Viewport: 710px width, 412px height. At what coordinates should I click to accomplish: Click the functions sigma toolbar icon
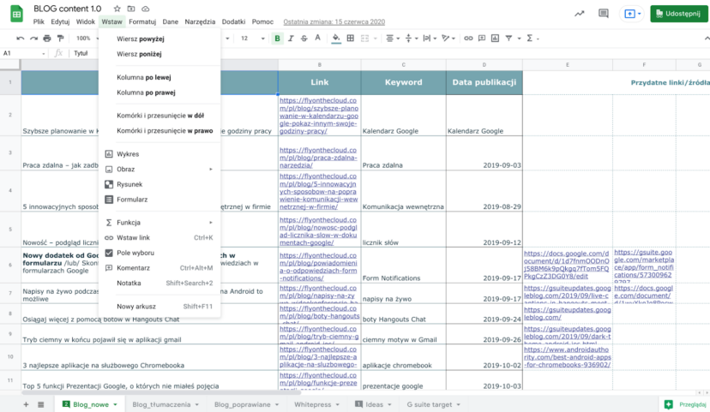(529, 39)
